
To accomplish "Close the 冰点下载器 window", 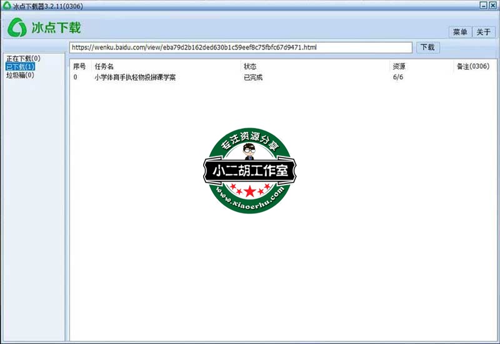I will click(x=493, y=5).
